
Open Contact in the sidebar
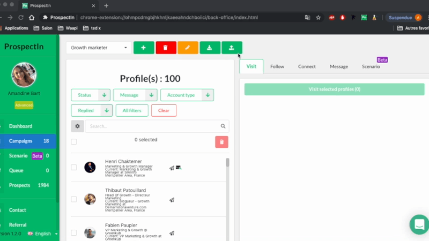click(18, 210)
